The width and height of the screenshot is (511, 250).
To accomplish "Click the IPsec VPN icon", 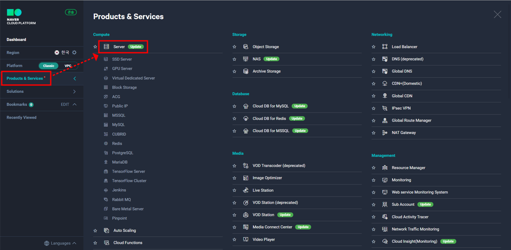I will coord(385,108).
